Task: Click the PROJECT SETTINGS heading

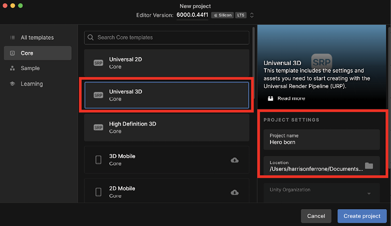Action: [x=291, y=120]
